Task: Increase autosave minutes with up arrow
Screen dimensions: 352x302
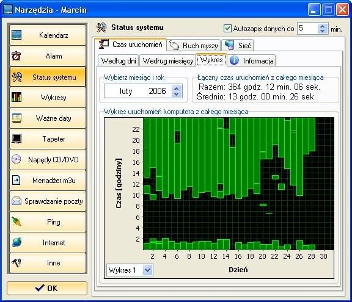Action: tap(323, 26)
